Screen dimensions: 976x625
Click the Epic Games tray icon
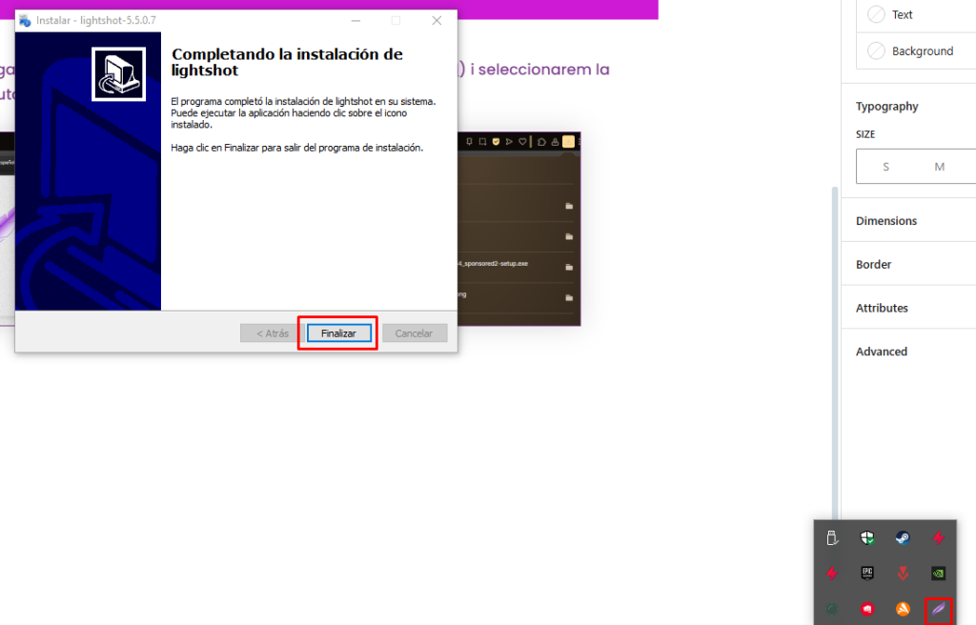867,573
